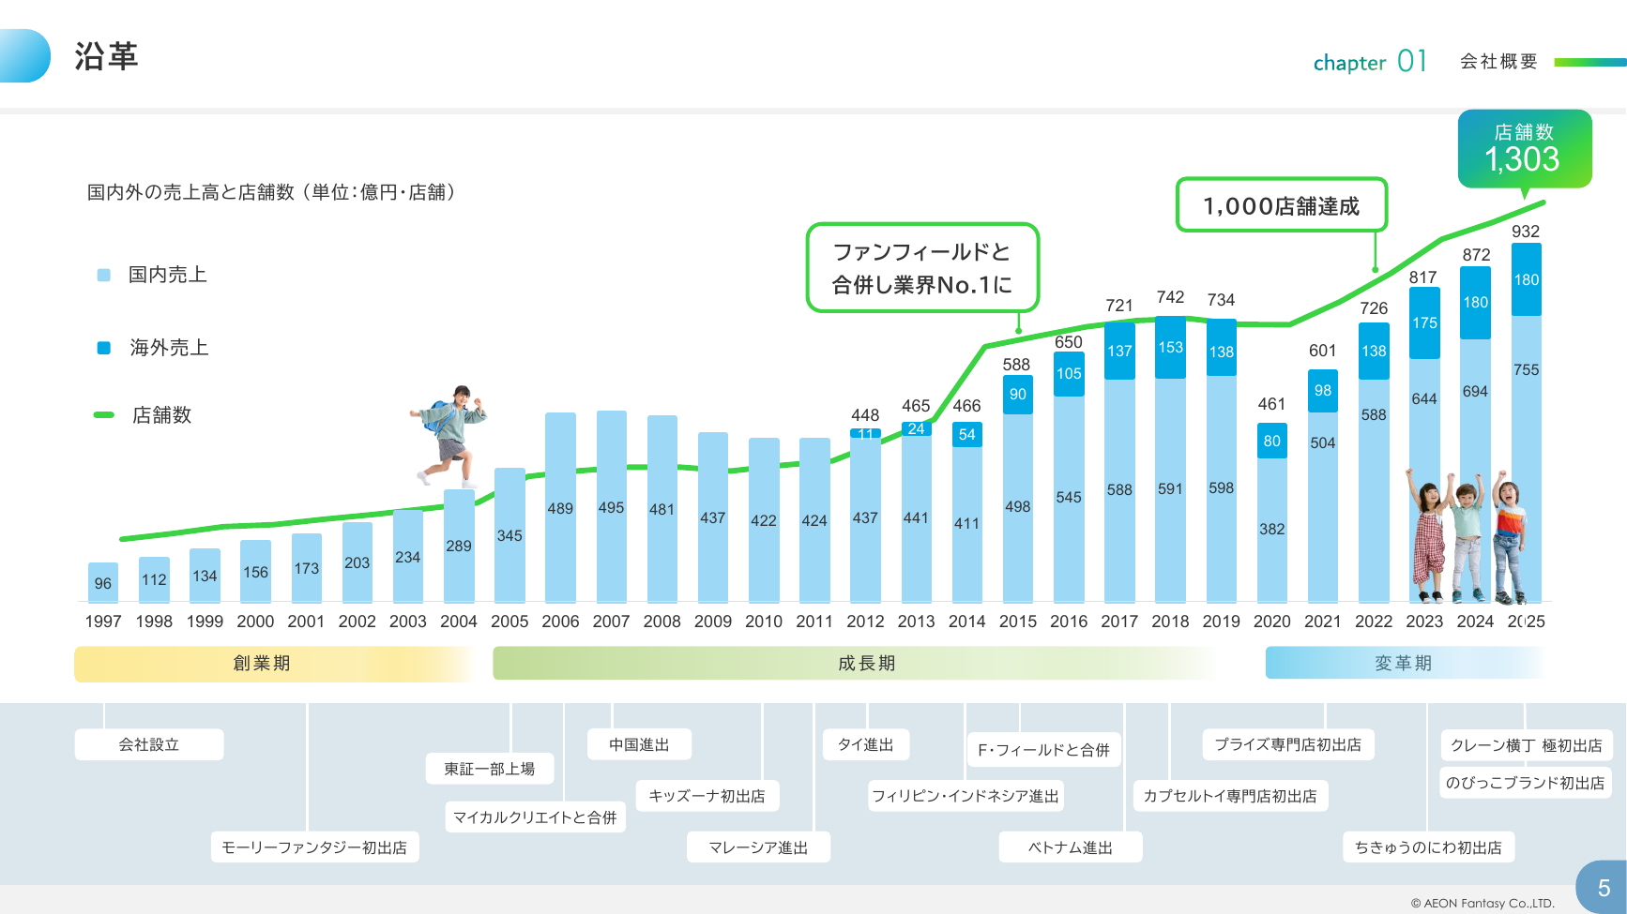Click the 創業期 period band
This screenshot has width=1627, height=914.
[x=274, y=663]
